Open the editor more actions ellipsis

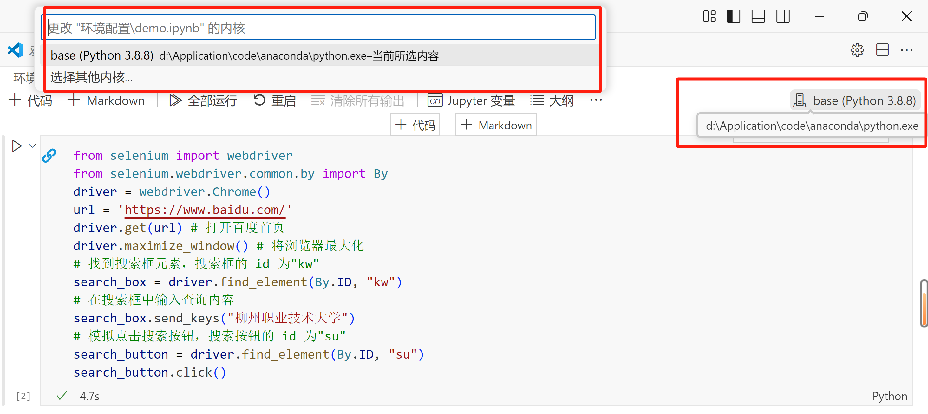906,50
